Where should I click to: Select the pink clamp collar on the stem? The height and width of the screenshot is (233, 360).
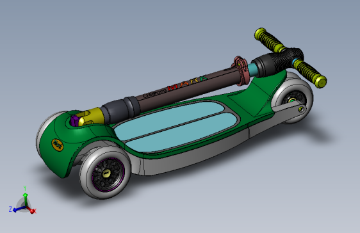pyautogui.click(x=241, y=70)
